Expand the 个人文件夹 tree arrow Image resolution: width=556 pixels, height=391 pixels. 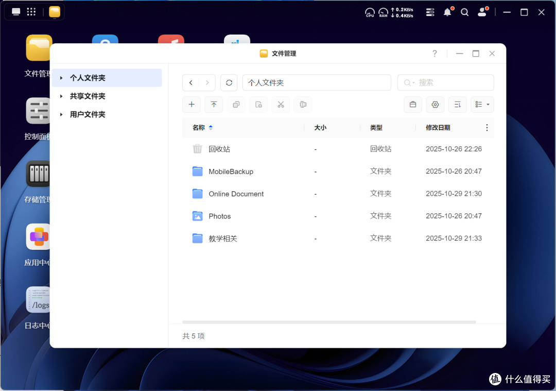click(x=61, y=78)
